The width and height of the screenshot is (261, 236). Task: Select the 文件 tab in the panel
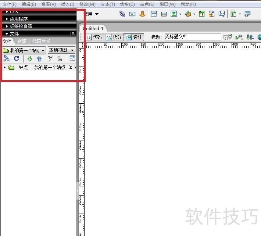(x=7, y=41)
